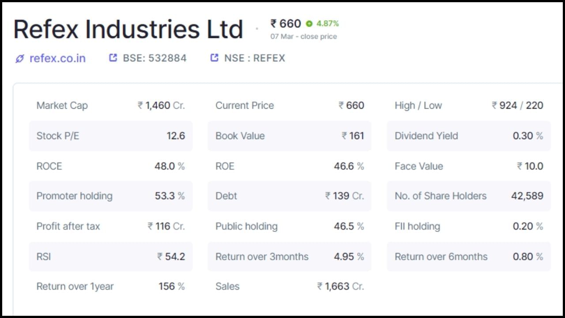
Task: Click the NSE external link icon
Action: [x=215, y=58]
